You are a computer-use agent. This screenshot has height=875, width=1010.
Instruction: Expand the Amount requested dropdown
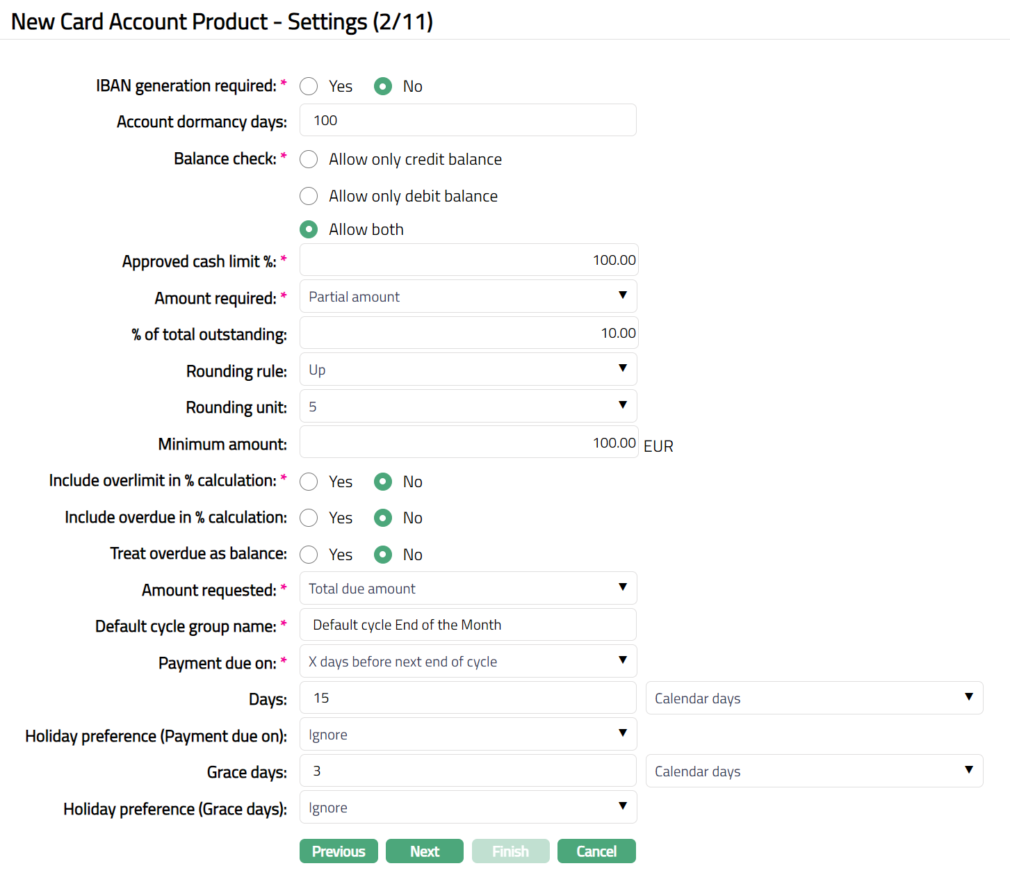pos(468,589)
